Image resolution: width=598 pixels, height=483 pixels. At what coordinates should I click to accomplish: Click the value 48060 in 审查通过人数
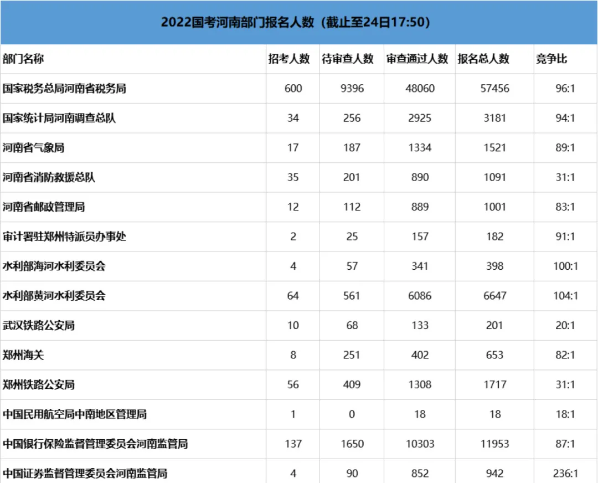pyautogui.click(x=420, y=89)
